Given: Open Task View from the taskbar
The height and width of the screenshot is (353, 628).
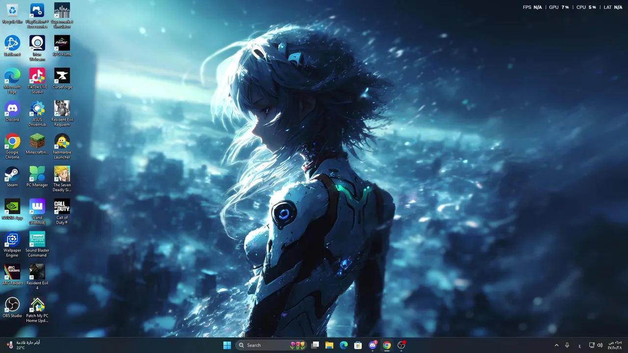Looking at the screenshot, I should click(315, 345).
